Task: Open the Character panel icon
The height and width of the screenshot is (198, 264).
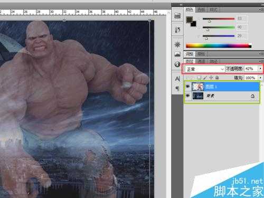Action: (177, 78)
